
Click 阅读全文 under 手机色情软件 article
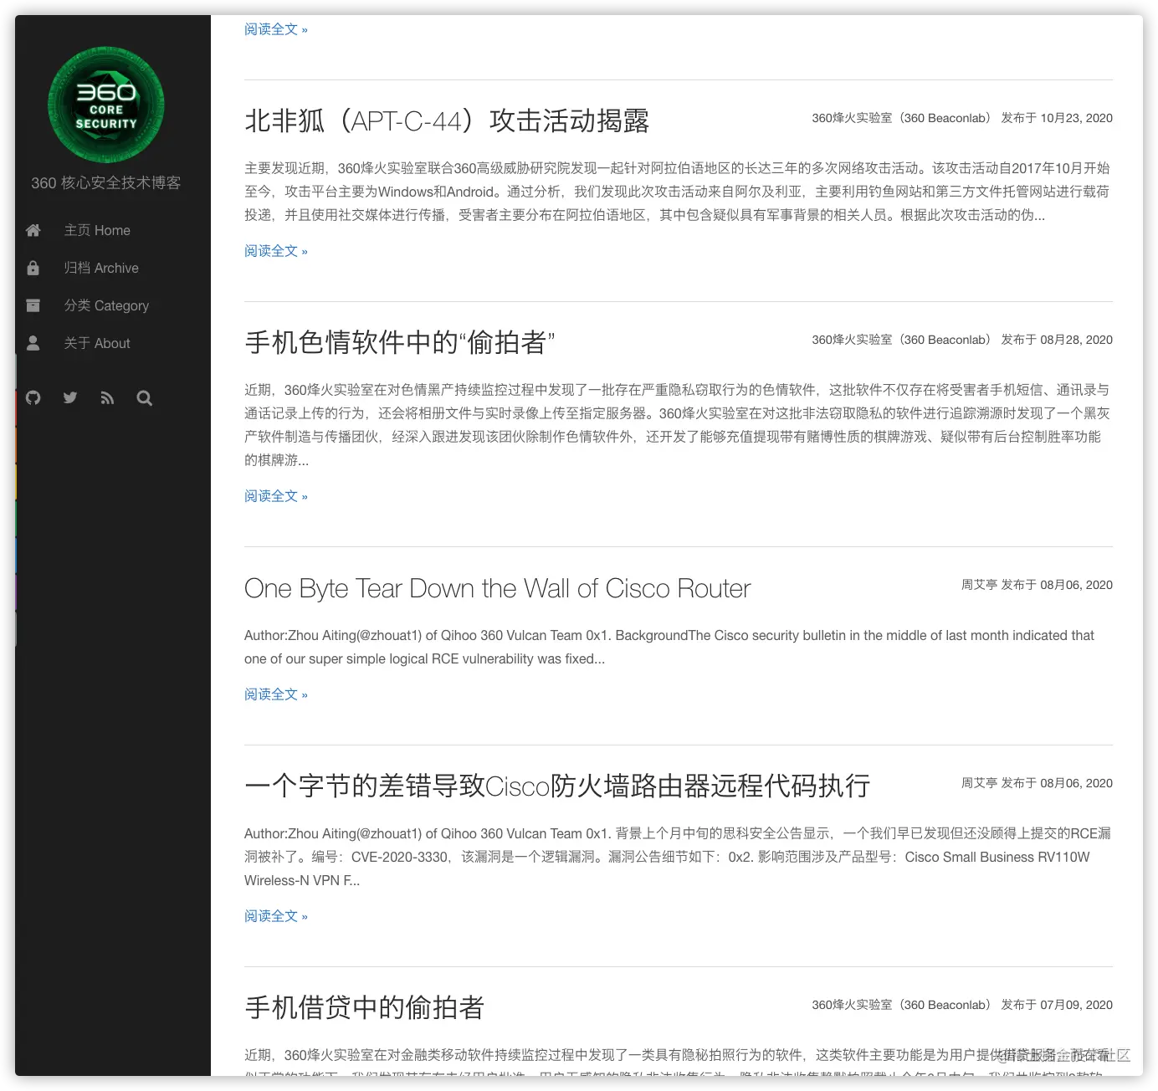point(276,496)
